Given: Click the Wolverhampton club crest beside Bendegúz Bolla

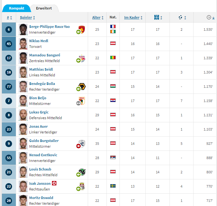Looking at the screenshot, I should click(x=82, y=87).
